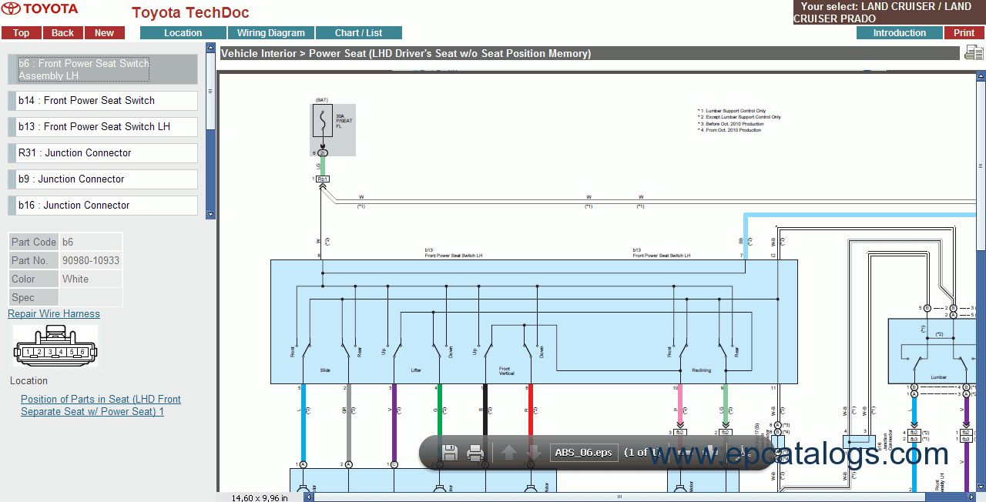The width and height of the screenshot is (986, 502).
Task: Click the Part Code value b6
Action: tap(91, 242)
